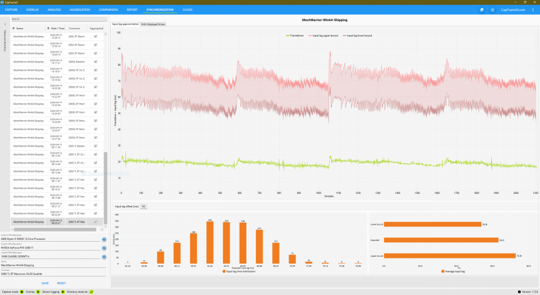Toggle Aggregated checkbox for 08:21:27 record
The height and width of the screenshot is (295, 540).
click(96, 205)
